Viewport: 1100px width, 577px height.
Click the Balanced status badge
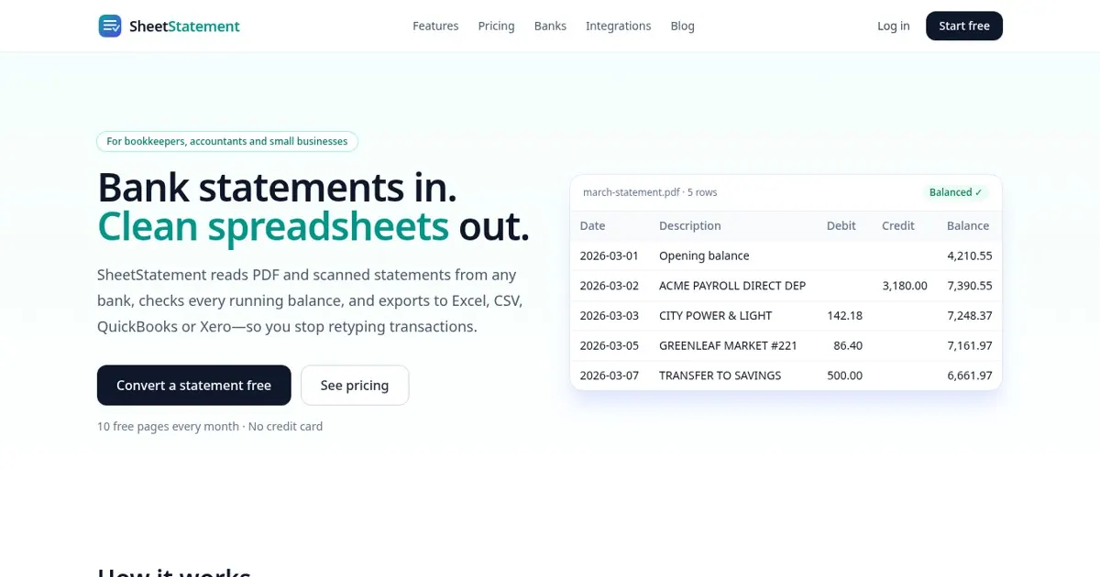tap(955, 192)
